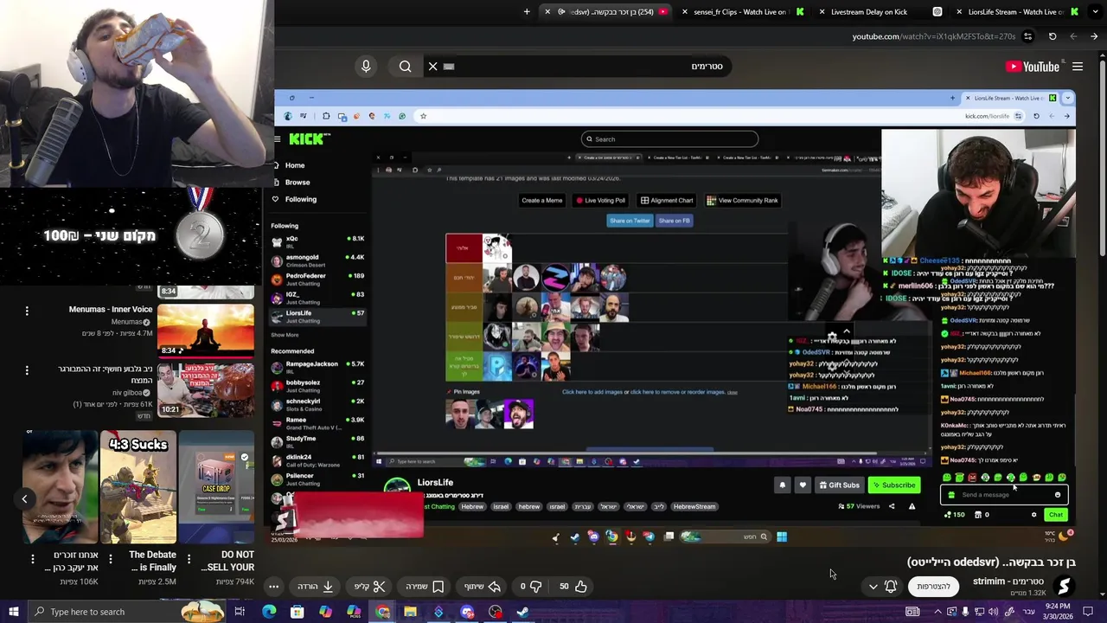The width and height of the screenshot is (1107, 623).
Task: Open a new browser tab with plus
Action: click(x=527, y=12)
